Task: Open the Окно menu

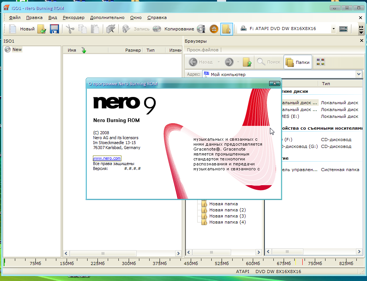Action: click(x=136, y=17)
